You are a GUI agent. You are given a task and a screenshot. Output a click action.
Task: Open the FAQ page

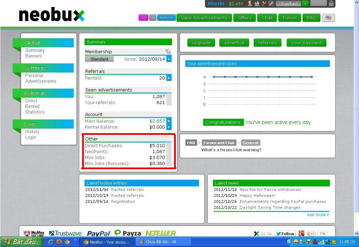[311, 18]
